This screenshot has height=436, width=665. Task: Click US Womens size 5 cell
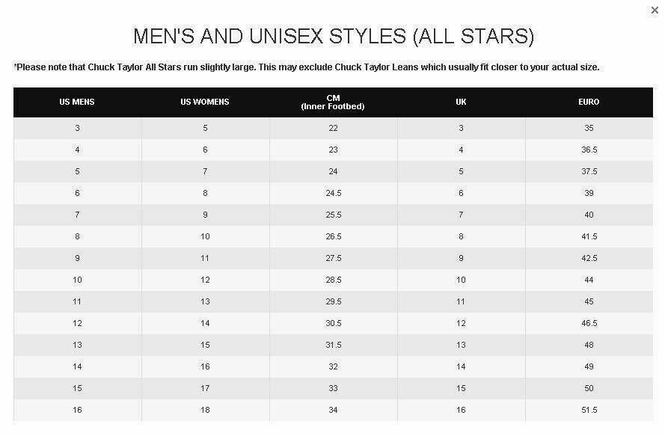pos(205,128)
